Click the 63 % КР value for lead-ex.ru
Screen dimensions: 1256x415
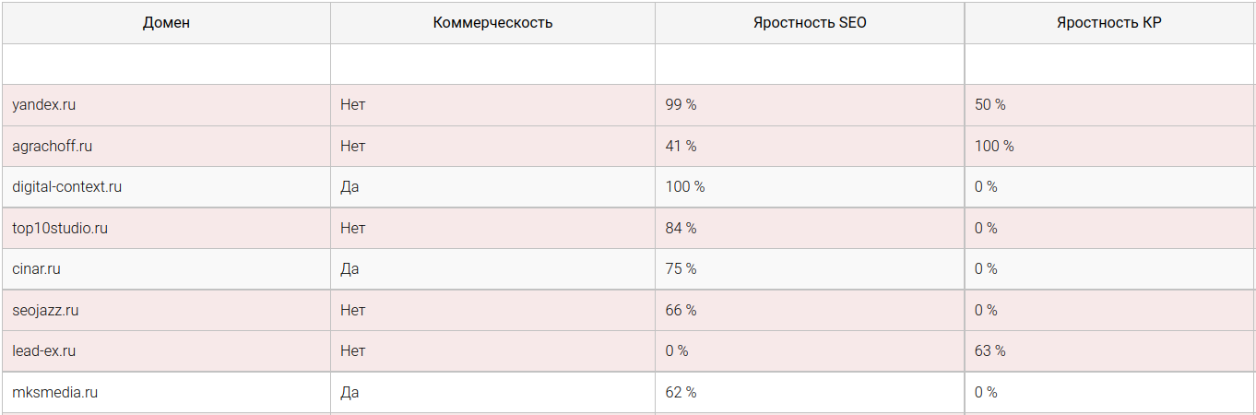tap(990, 351)
